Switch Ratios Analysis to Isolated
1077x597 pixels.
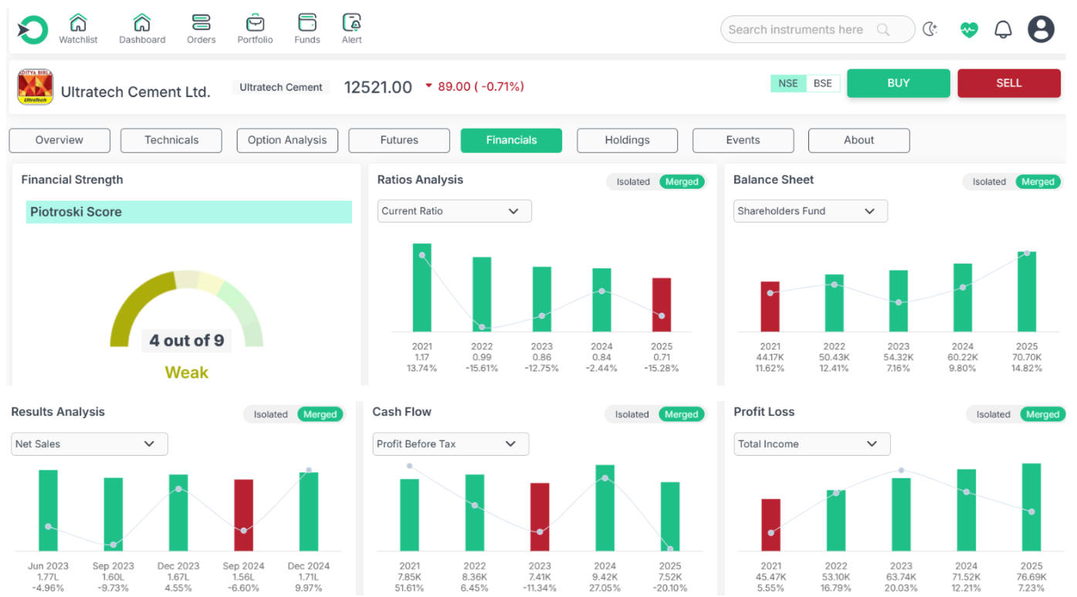coord(633,182)
